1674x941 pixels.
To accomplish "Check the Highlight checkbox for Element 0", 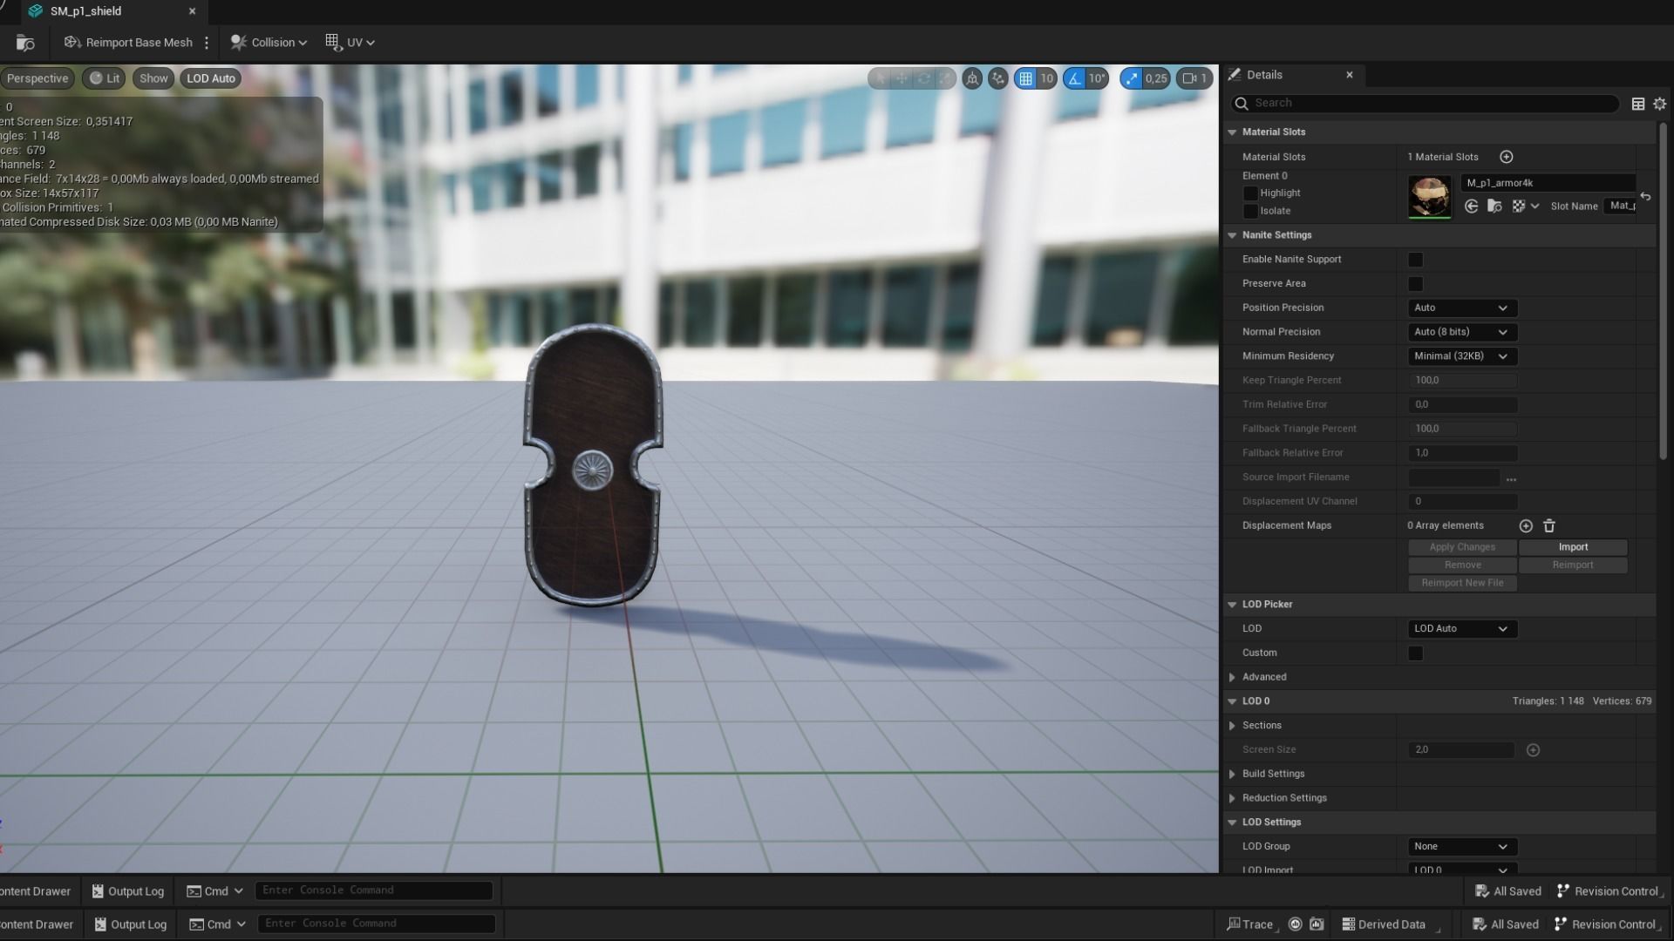I will point(1250,193).
